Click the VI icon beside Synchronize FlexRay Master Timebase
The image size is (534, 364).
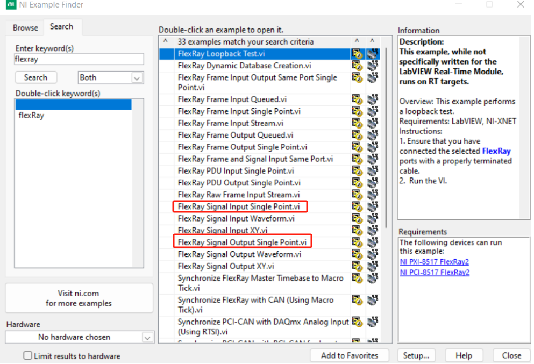pos(357,278)
